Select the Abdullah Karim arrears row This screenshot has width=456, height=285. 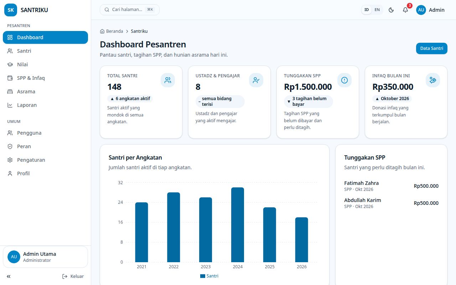391,203
